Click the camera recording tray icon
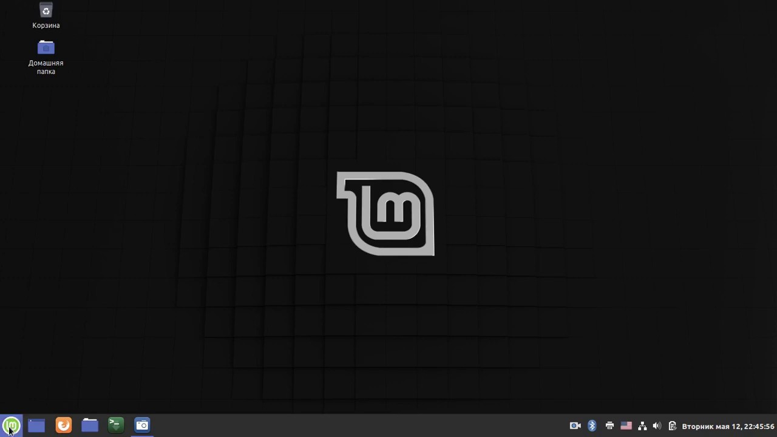The width and height of the screenshot is (777, 437). [x=575, y=426]
